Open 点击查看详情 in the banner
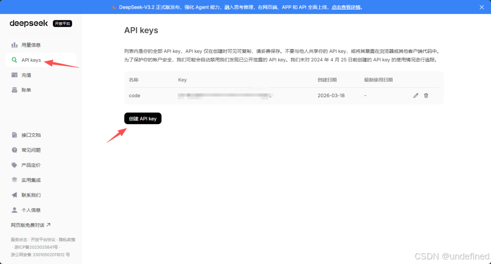Screen dimensions: 491x264 [346, 7]
